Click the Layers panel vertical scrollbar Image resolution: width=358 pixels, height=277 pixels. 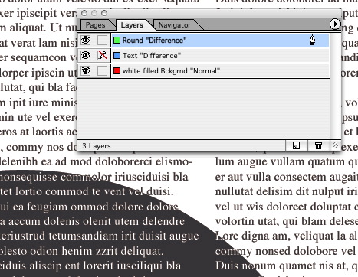(x=335, y=86)
